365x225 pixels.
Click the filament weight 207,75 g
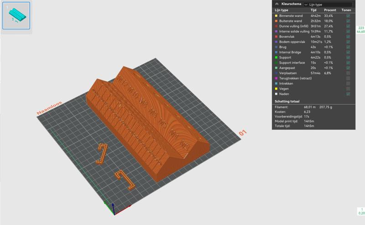tap(326, 107)
